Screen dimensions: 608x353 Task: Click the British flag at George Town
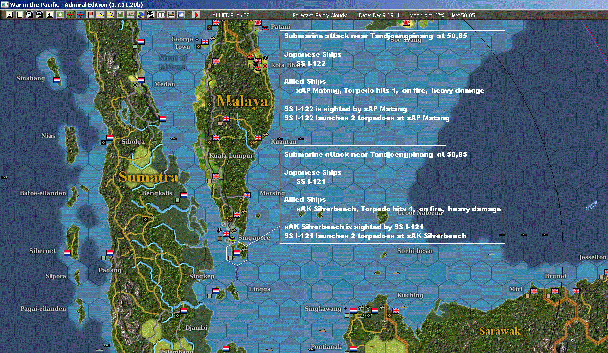[205, 42]
